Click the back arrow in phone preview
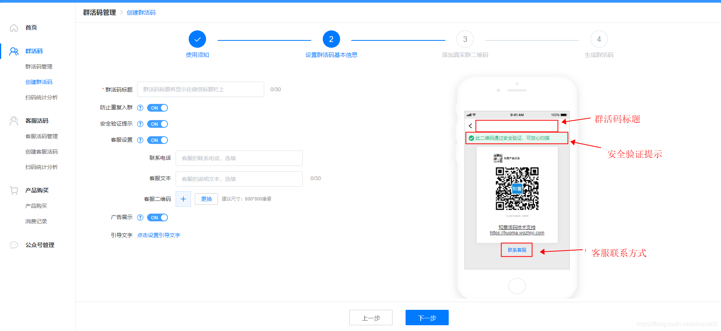This screenshot has width=721, height=331. click(x=470, y=126)
